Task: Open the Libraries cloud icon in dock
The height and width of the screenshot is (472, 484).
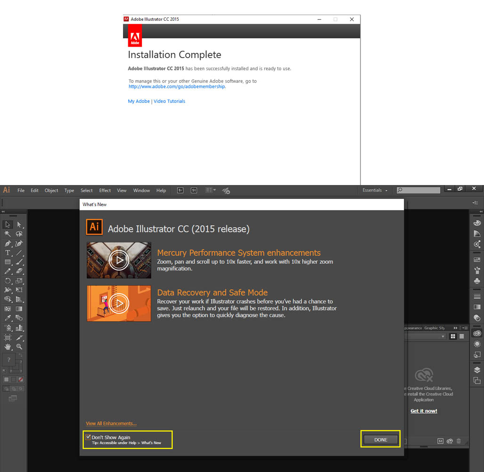Action: coord(477,334)
